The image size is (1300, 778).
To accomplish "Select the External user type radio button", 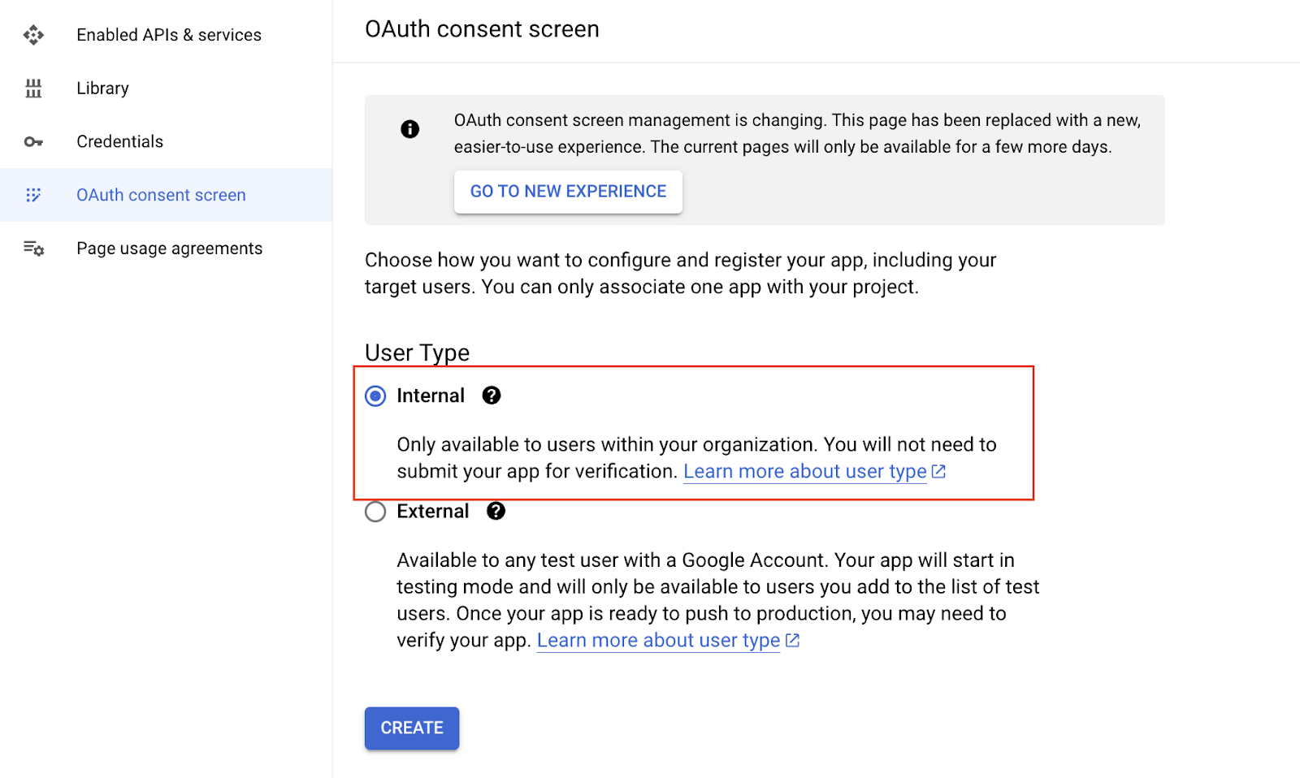I will coord(375,512).
